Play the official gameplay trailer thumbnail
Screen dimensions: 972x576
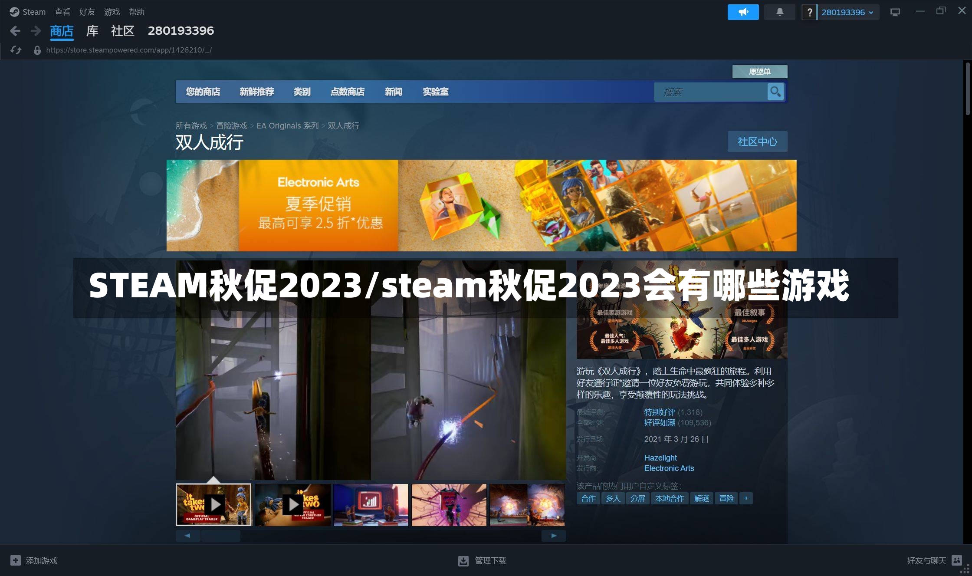coord(213,504)
